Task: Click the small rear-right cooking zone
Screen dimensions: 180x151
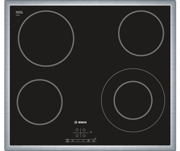Action: (x=141, y=33)
